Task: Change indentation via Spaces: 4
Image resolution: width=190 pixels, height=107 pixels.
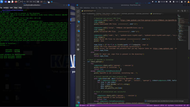Action: coord(156,105)
